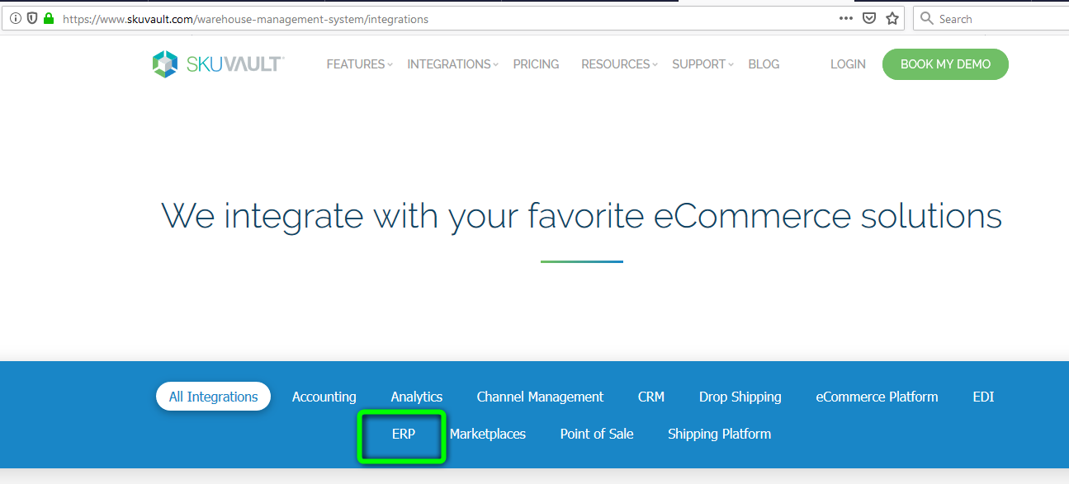Screen dimensions: 1069x484
Task: Show Point of Sale integrations
Action: click(x=597, y=434)
